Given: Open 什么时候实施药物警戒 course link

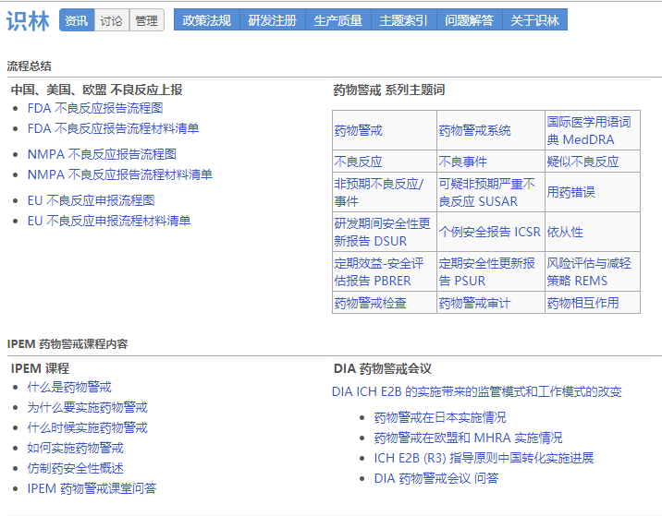Looking at the screenshot, I should click(x=88, y=427).
